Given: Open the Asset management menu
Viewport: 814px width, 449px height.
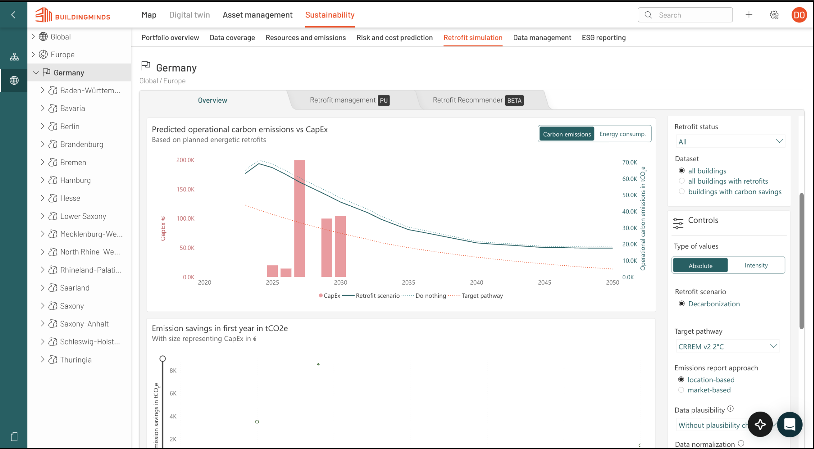Looking at the screenshot, I should (258, 15).
